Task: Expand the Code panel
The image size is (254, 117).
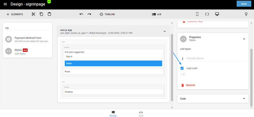Action: point(244,99)
